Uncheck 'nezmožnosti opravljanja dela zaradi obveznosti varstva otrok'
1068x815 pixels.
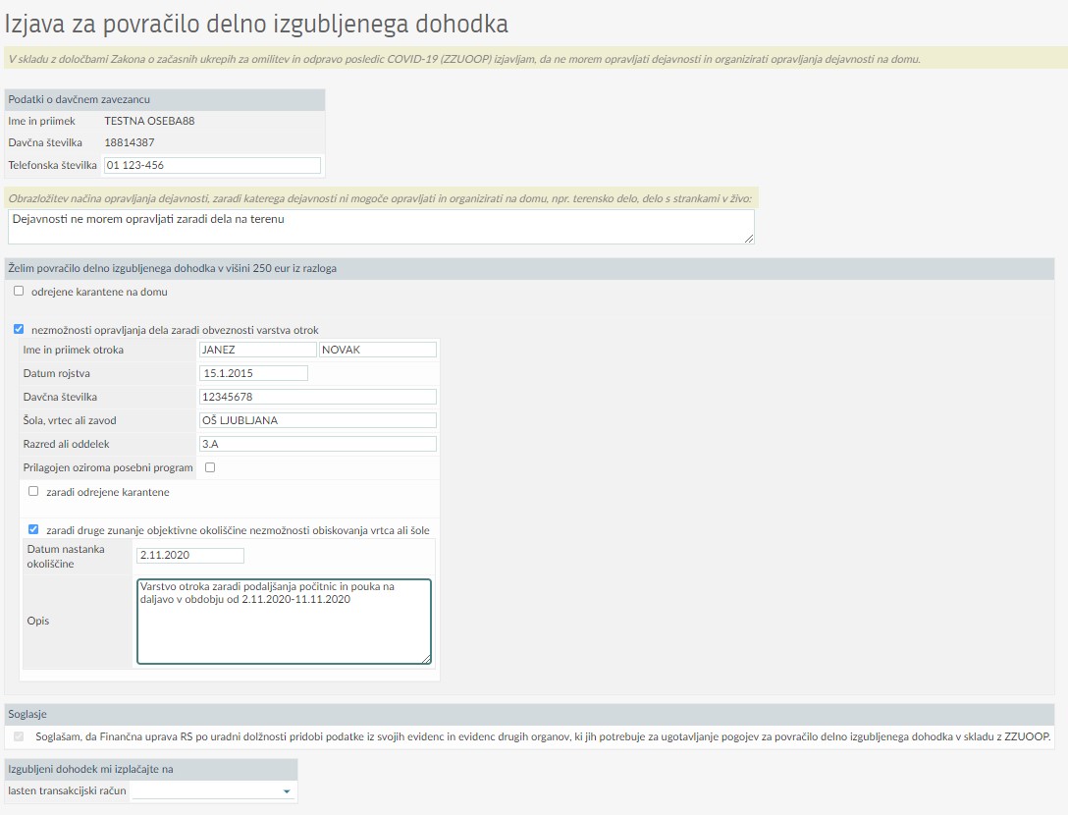(19, 330)
